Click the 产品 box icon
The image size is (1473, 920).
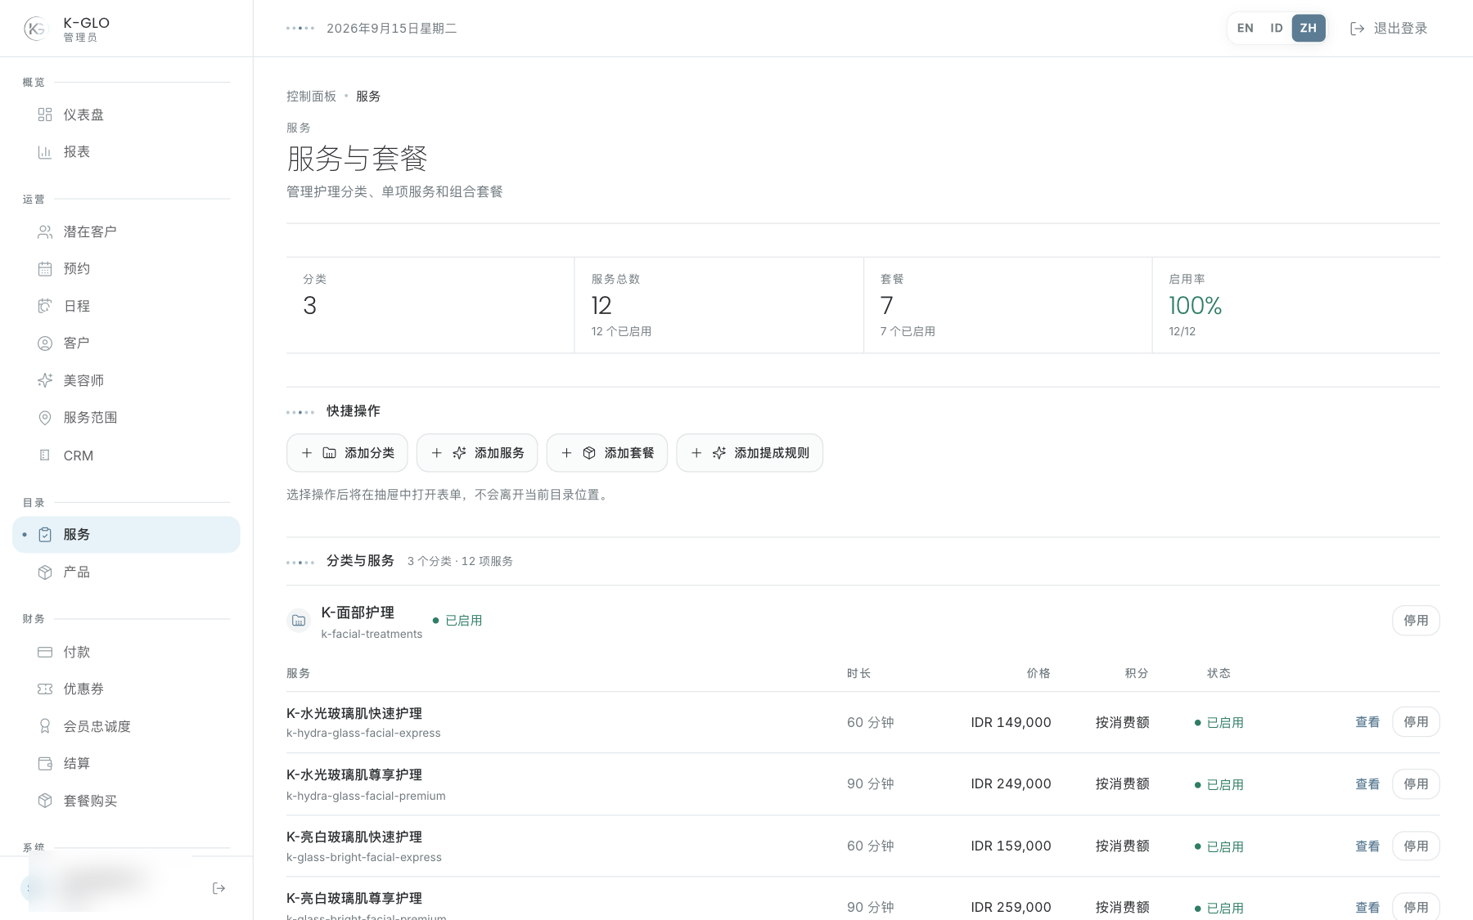tap(45, 572)
